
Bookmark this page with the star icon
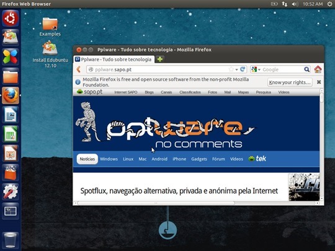click(x=231, y=69)
